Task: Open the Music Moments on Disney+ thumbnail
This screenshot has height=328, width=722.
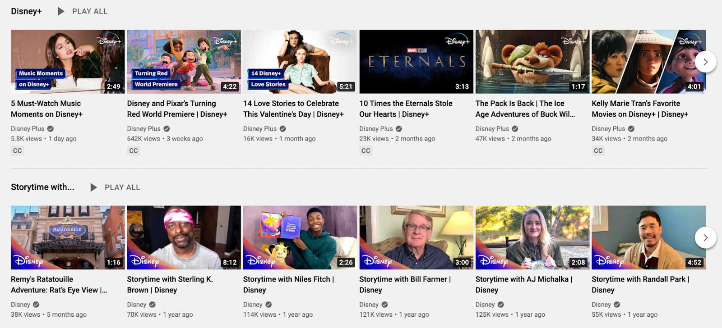Action: (68, 62)
